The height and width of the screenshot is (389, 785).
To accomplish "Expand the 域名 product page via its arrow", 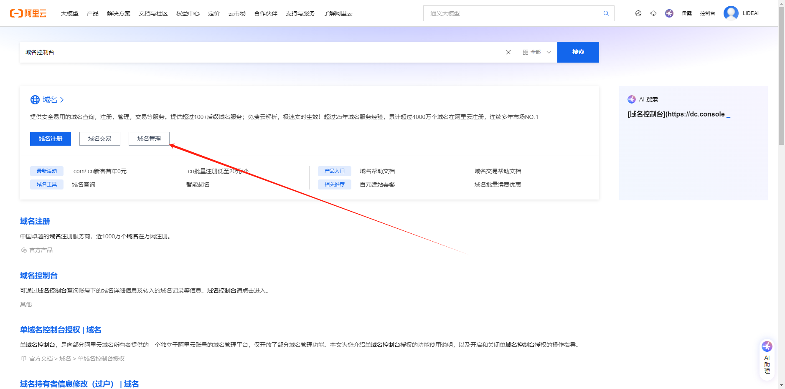I will [x=61, y=99].
